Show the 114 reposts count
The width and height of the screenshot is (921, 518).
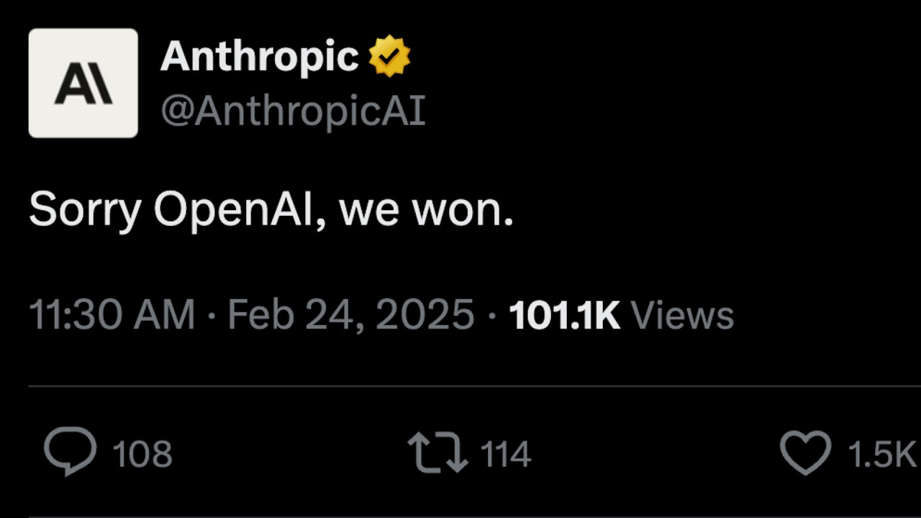tap(505, 455)
